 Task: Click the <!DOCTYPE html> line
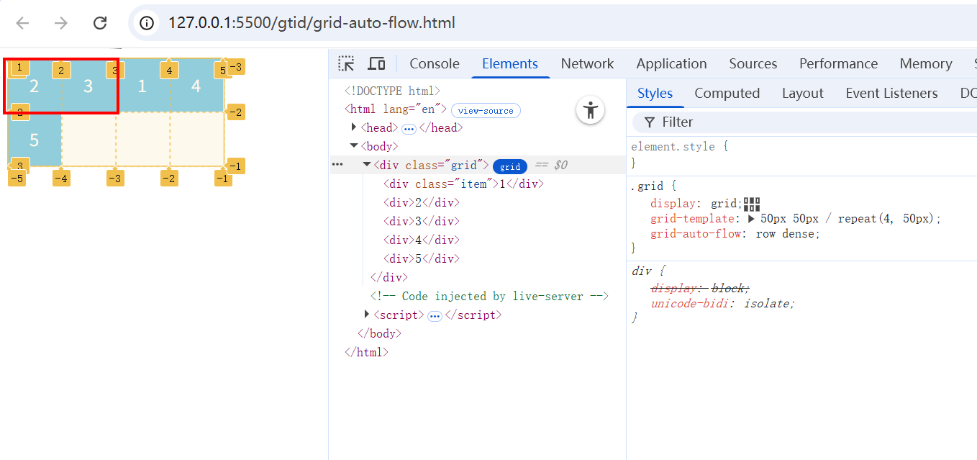pyautogui.click(x=392, y=91)
